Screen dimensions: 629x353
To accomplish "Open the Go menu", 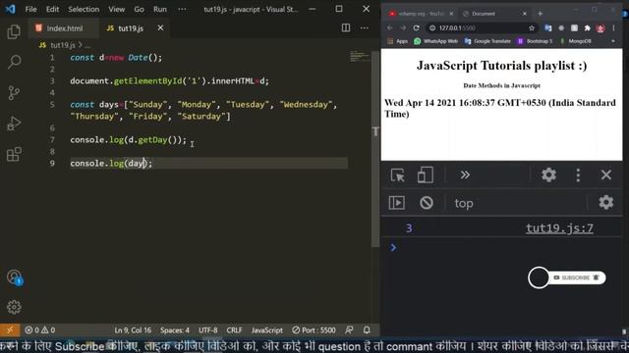I will pyautogui.click(x=139, y=9).
